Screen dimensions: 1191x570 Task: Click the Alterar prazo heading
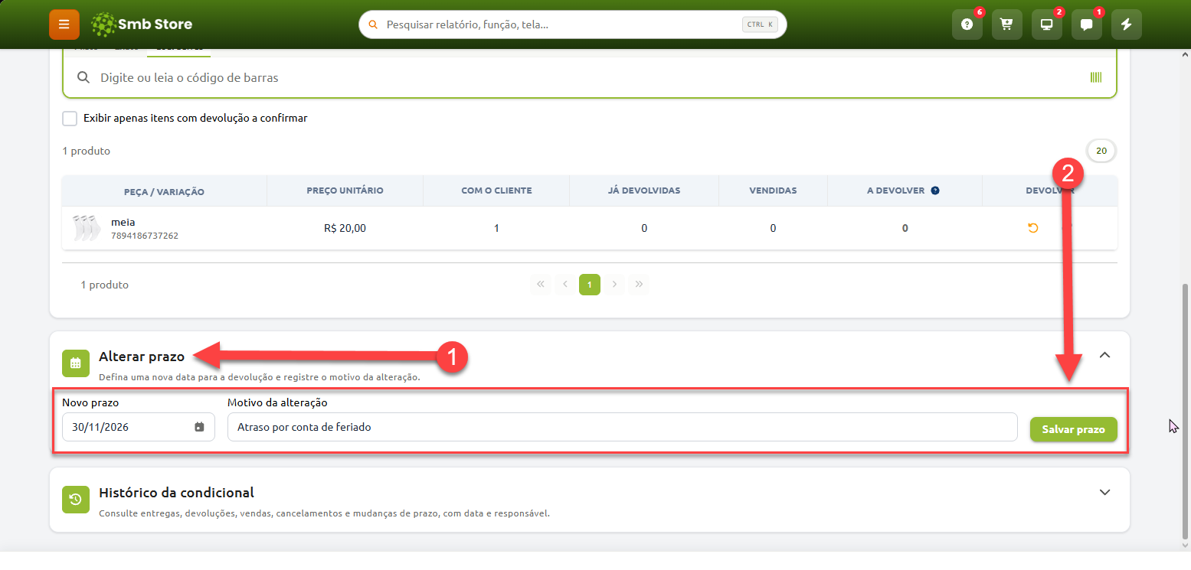pyautogui.click(x=142, y=357)
